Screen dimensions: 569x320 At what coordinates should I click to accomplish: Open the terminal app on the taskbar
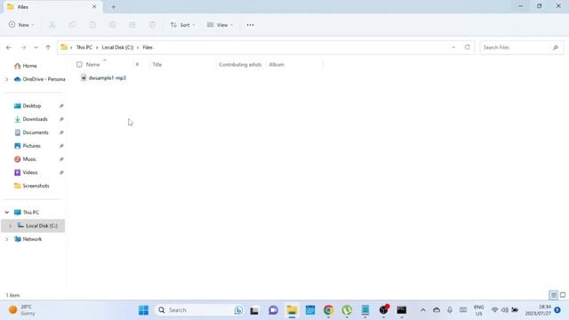(402, 310)
